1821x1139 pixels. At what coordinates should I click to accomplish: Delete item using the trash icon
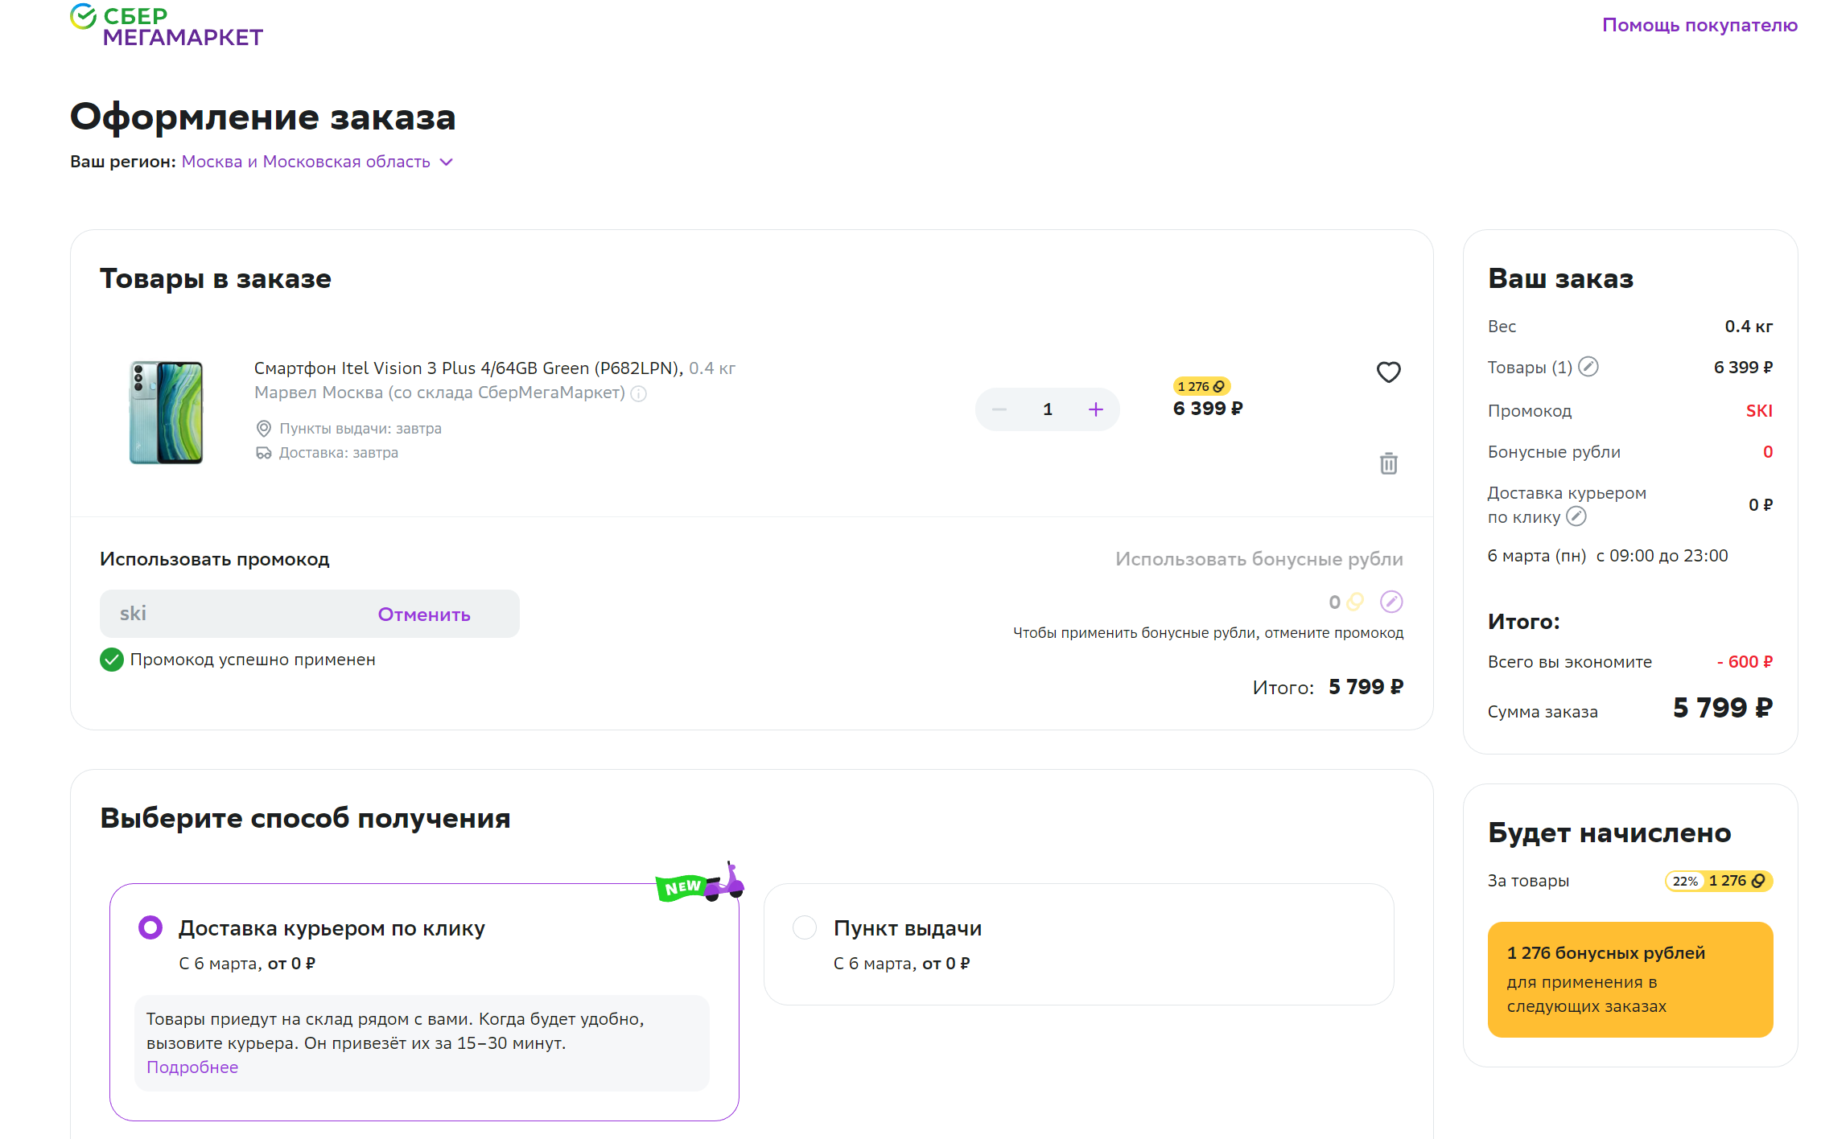coord(1388,463)
